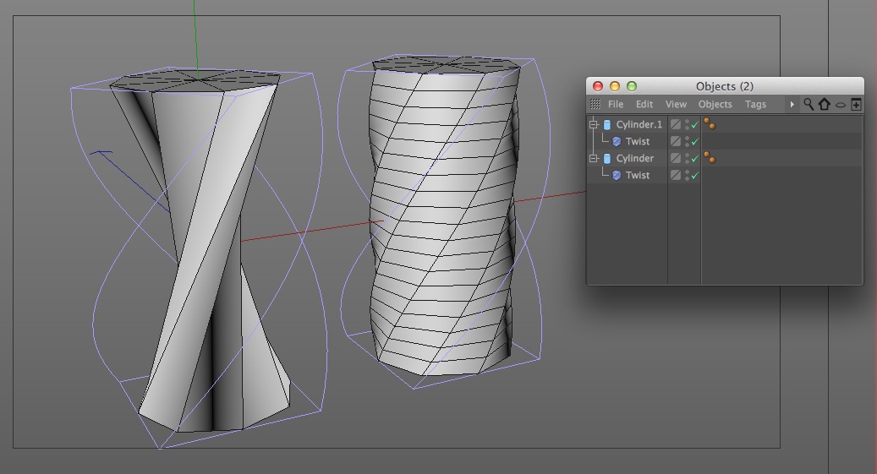Collapse the Cylinder hierarchy (second cylinder)

pyautogui.click(x=594, y=159)
